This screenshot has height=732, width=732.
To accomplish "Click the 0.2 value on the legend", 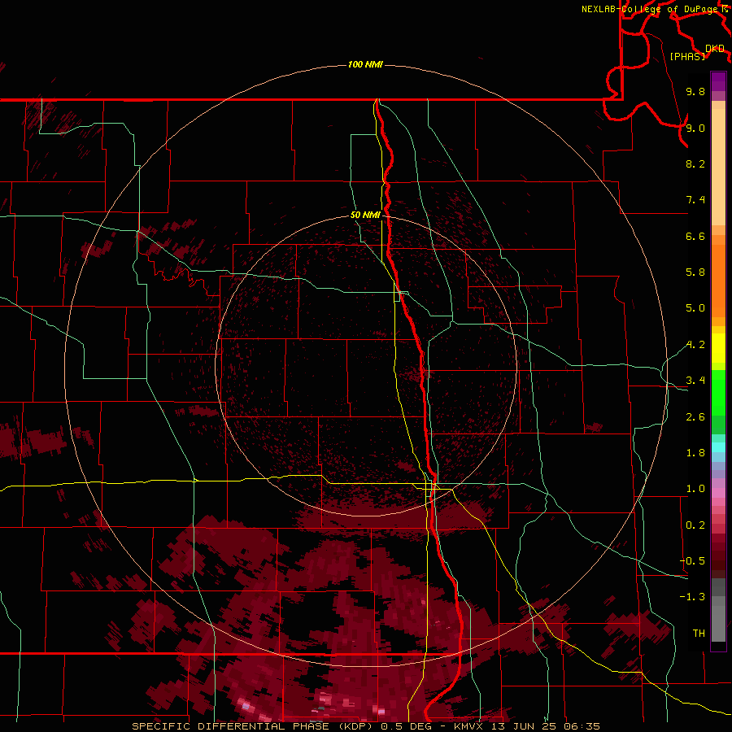I will (695, 525).
